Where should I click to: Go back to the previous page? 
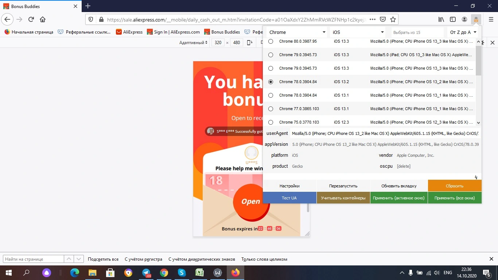pos(7,19)
